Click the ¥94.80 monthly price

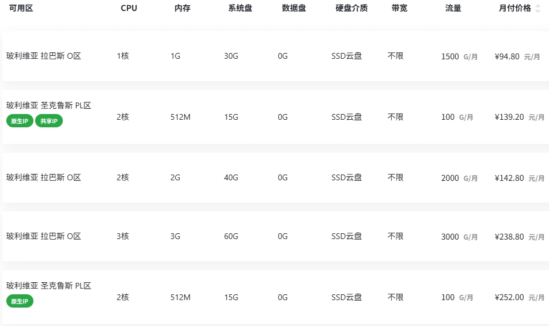coord(507,56)
